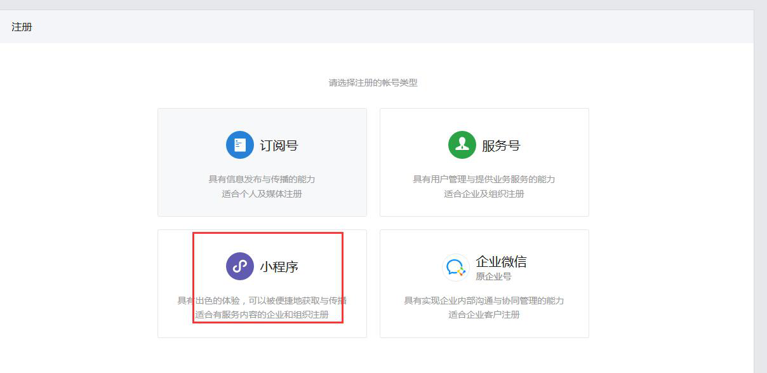This screenshot has height=373, width=767.
Task: Select the 服务号 card
Action: pos(484,162)
